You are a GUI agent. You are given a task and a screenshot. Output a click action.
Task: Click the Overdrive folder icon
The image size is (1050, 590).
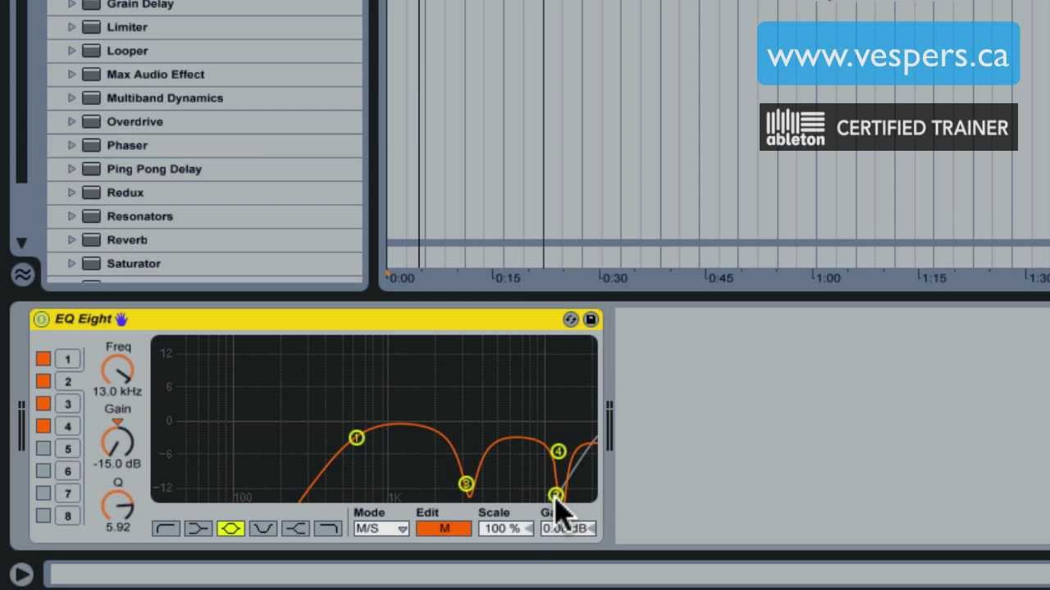pyautogui.click(x=91, y=122)
